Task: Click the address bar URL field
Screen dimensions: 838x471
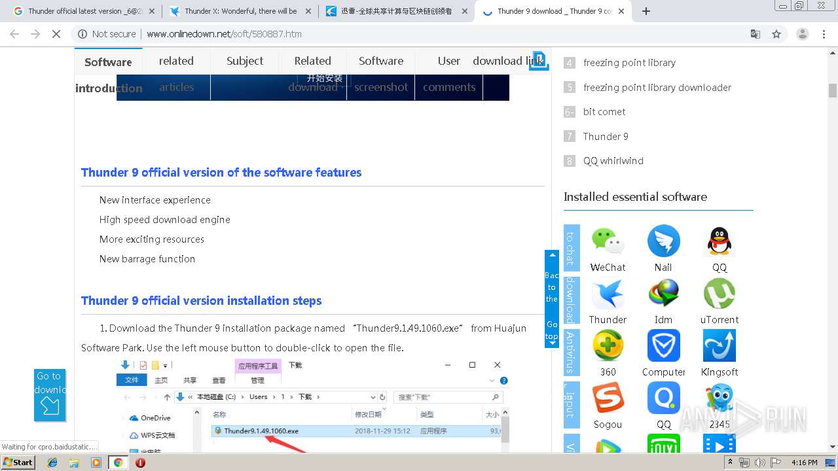Action: [x=419, y=34]
